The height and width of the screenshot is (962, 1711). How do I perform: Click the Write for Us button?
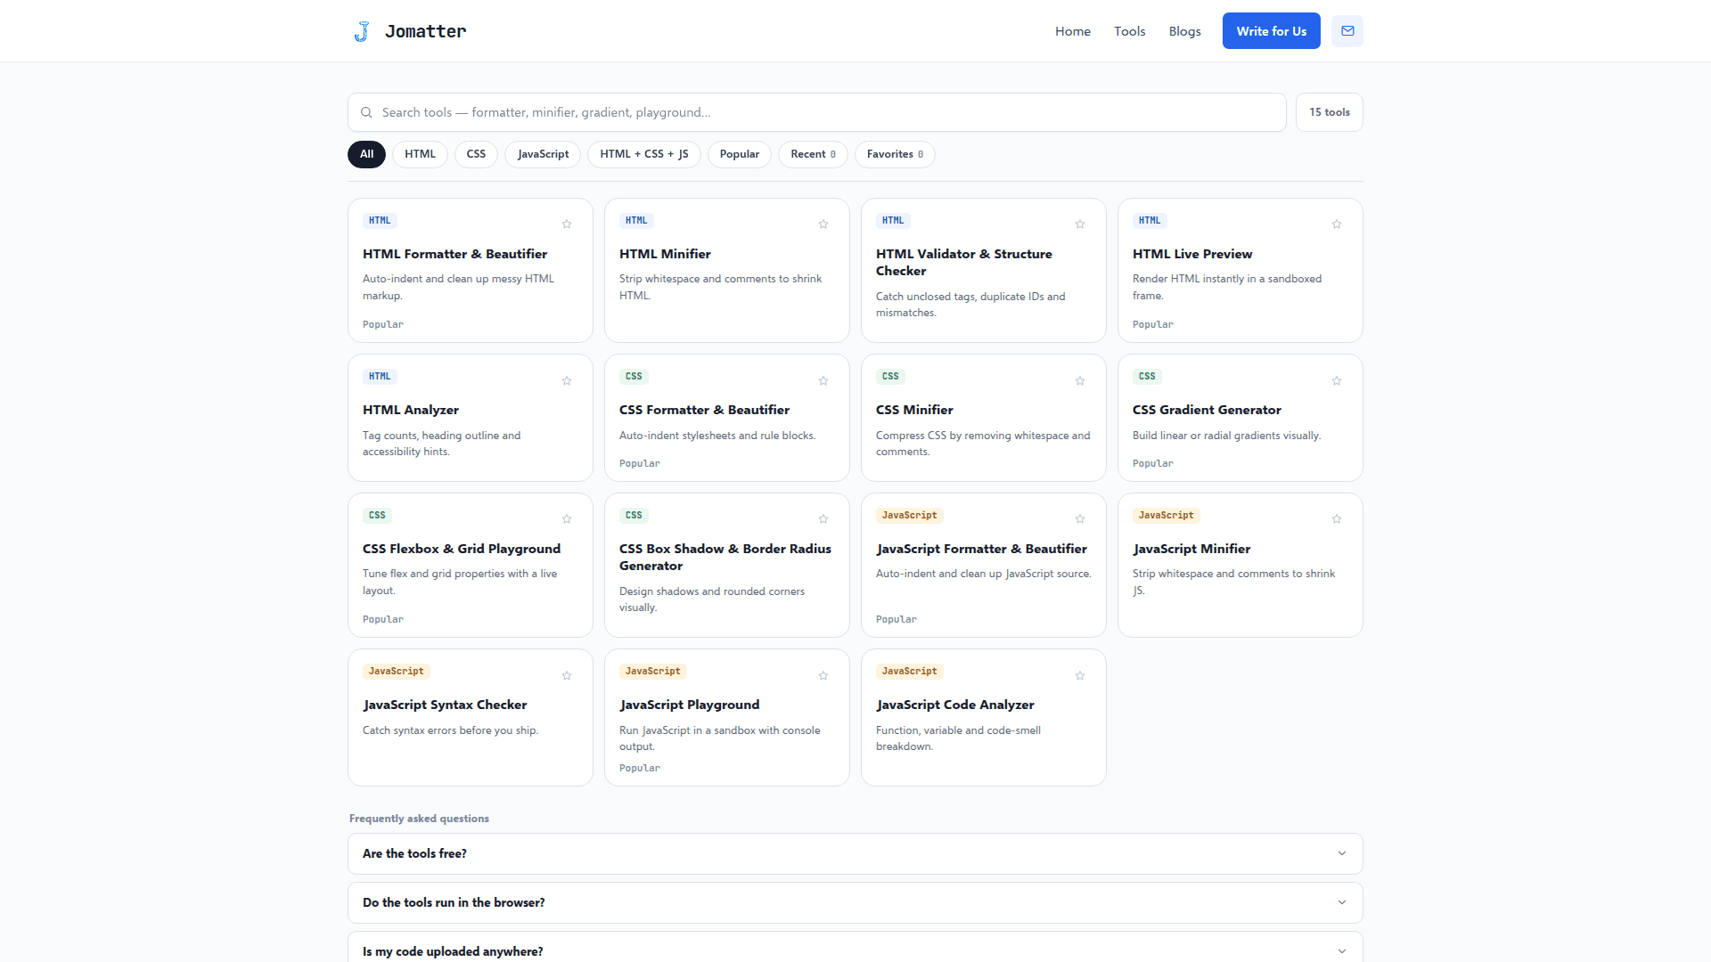pos(1271,31)
